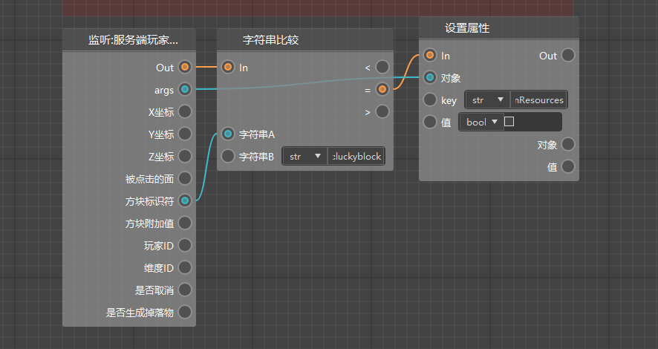658x349 pixels.
Task: Edit the key field ending in Resources
Action: tap(539, 100)
